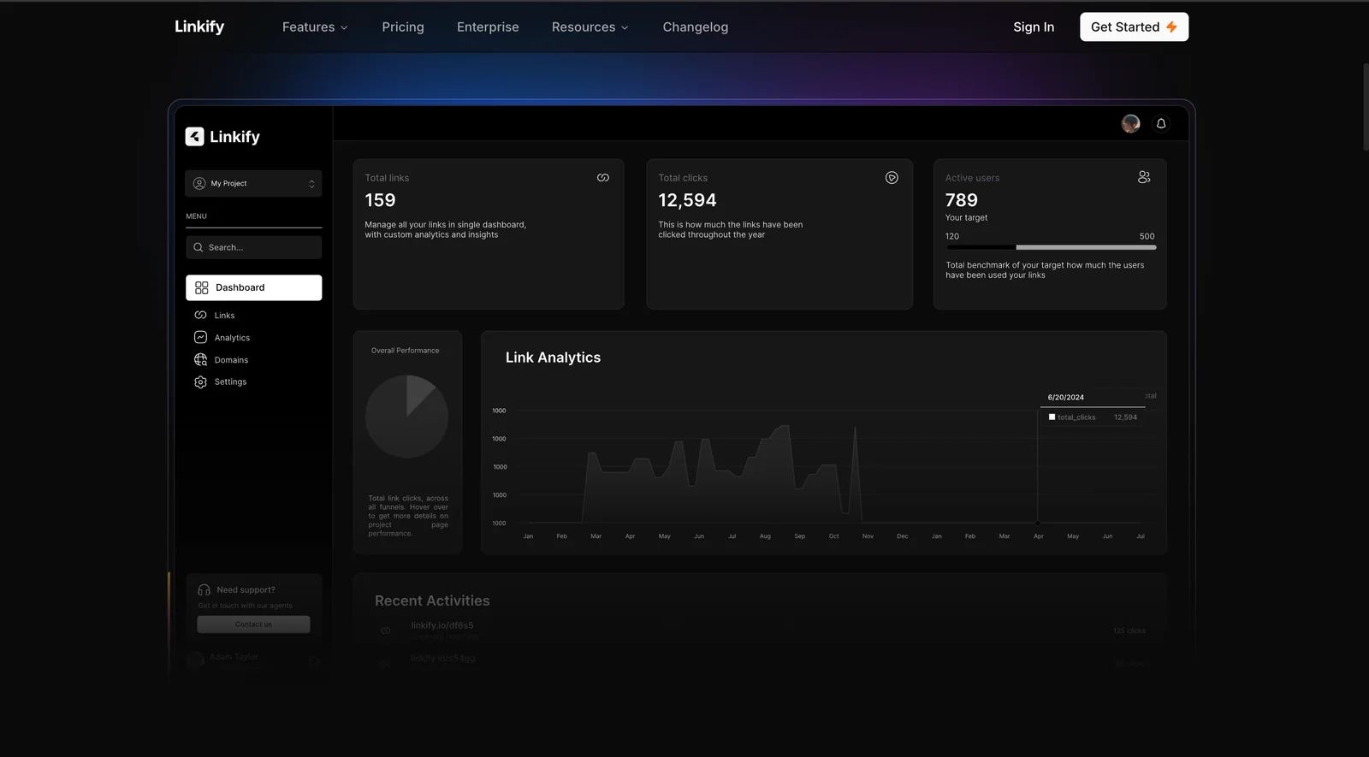Expand the Resources dropdown menu

coord(590,27)
